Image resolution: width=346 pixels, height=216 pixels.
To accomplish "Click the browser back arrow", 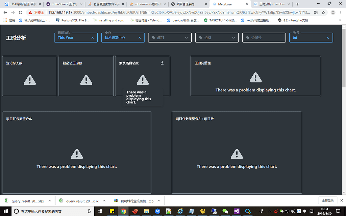I will (x=5, y=12).
